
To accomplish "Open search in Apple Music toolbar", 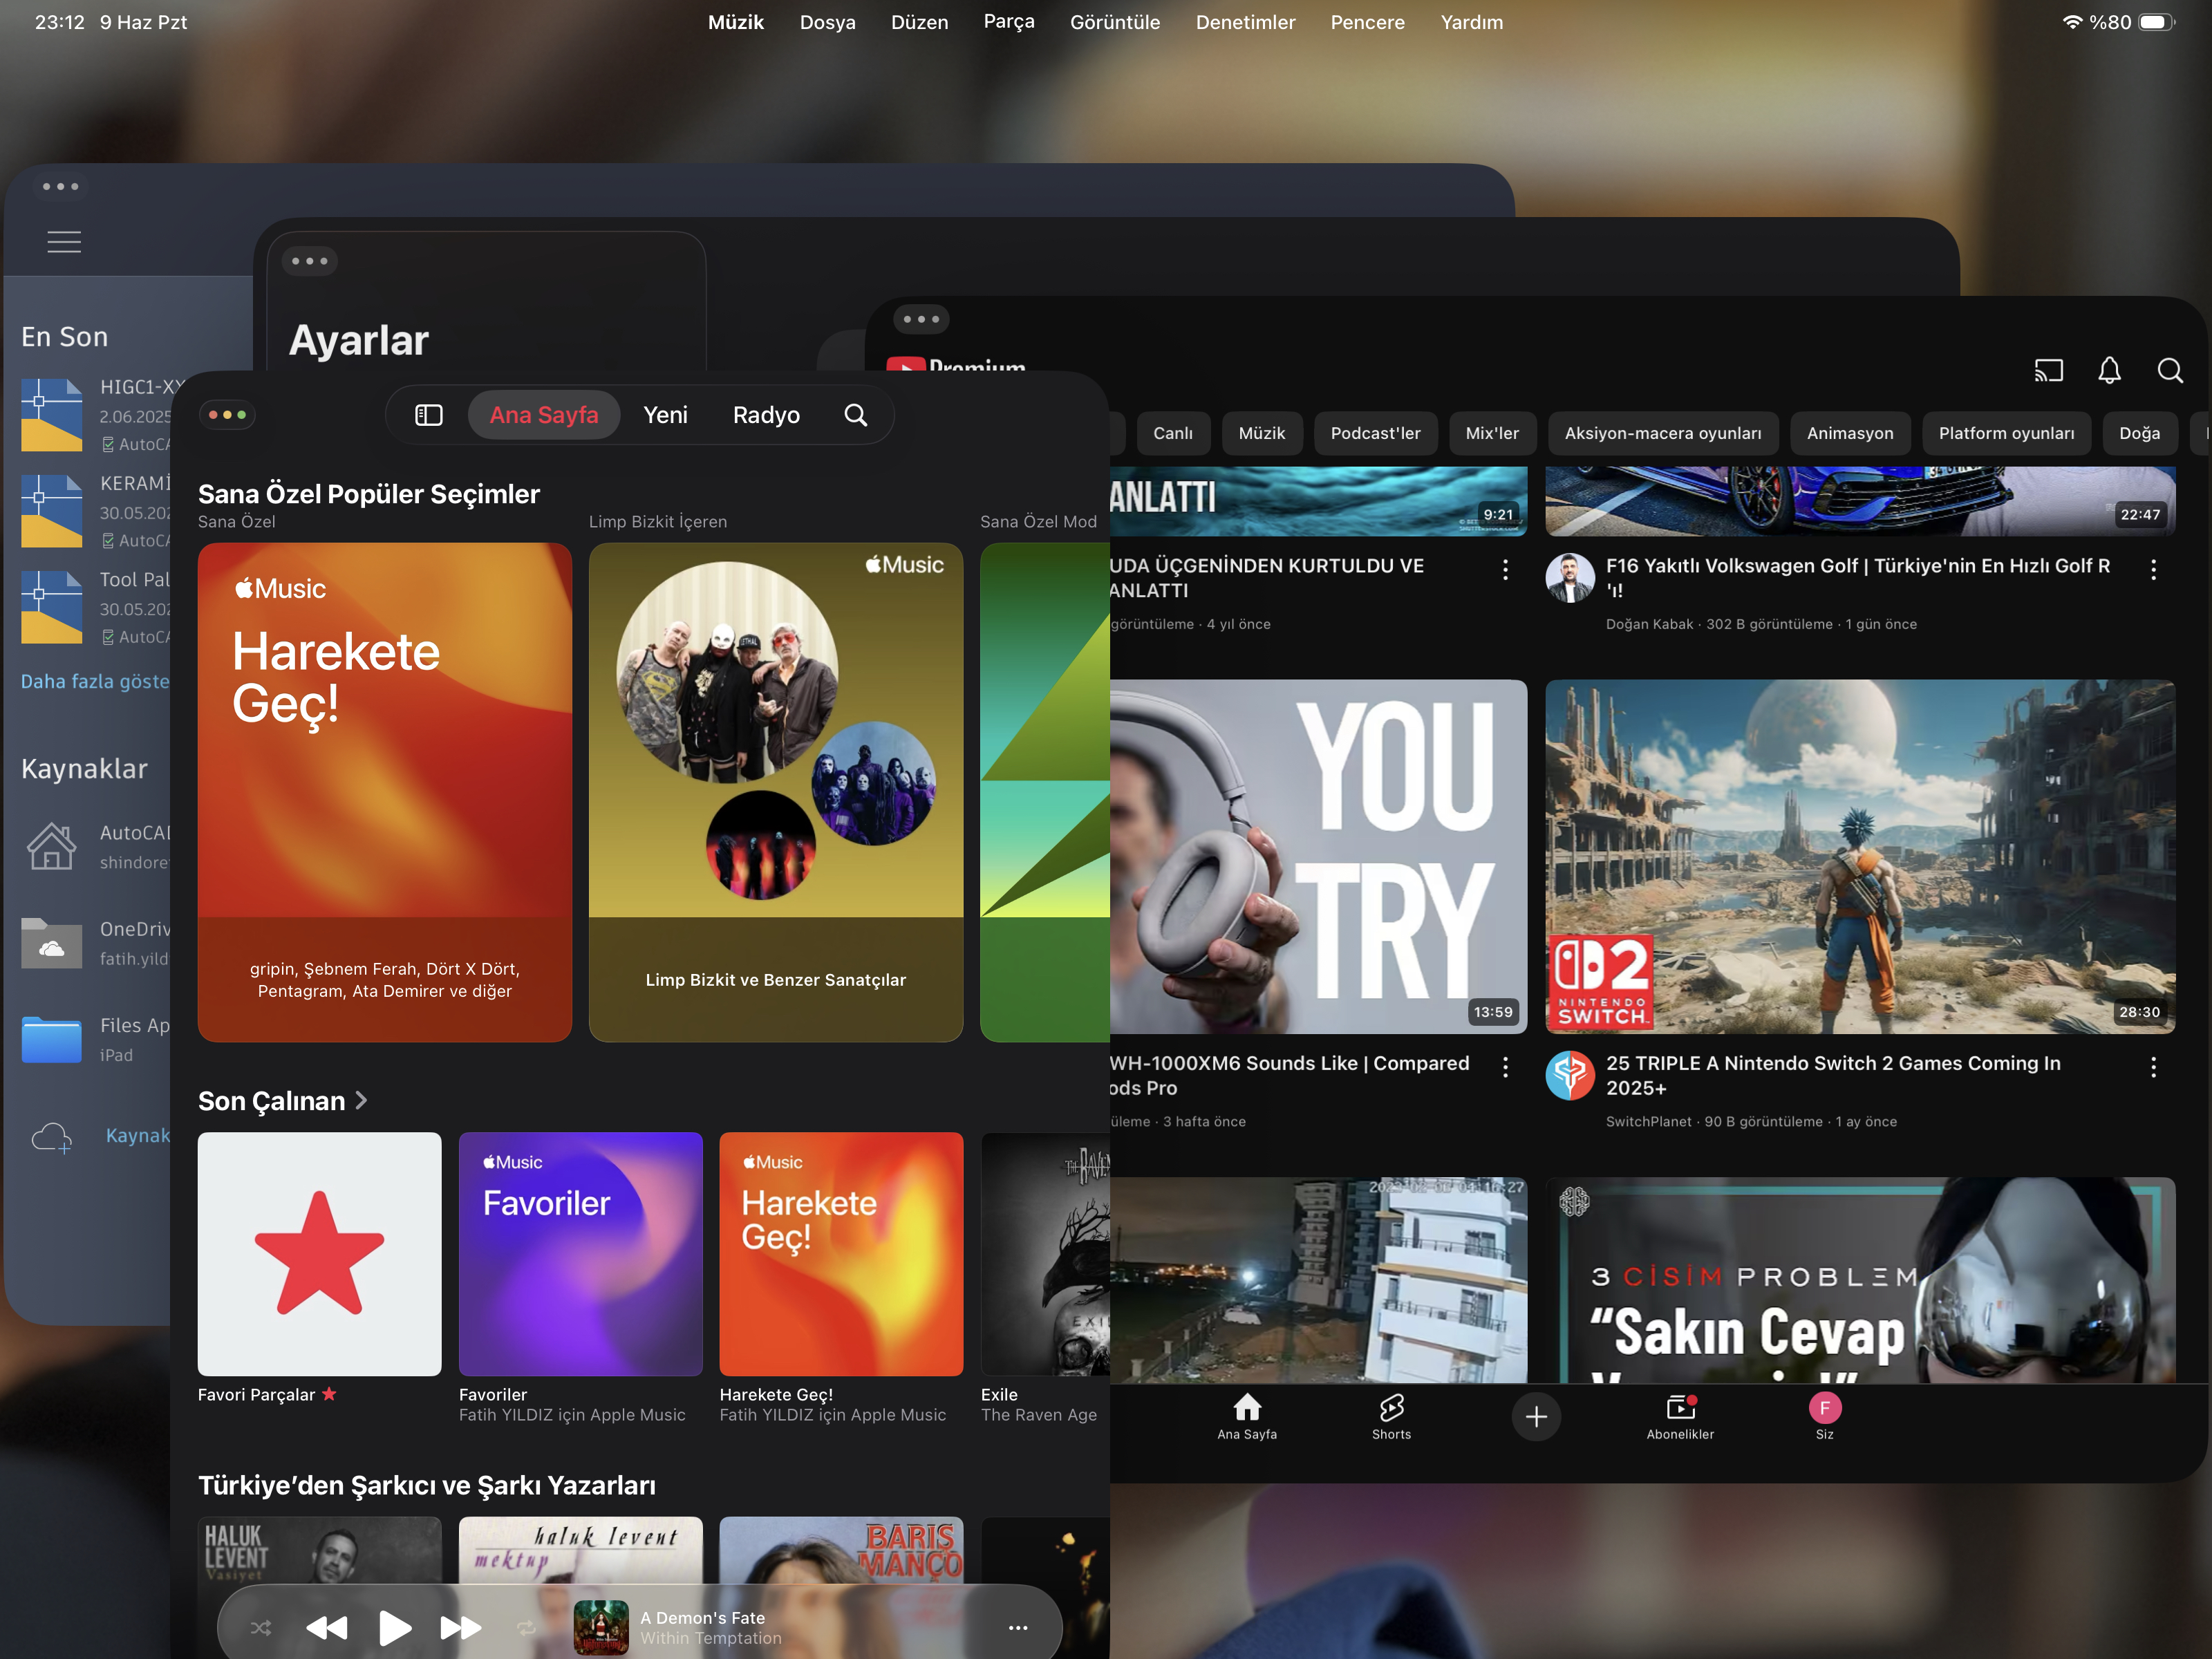I will (x=856, y=415).
